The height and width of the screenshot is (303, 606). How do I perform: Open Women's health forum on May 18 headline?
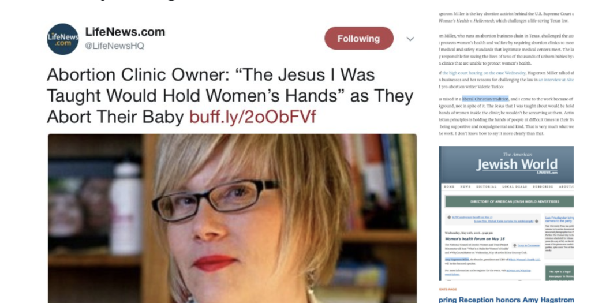(x=475, y=239)
